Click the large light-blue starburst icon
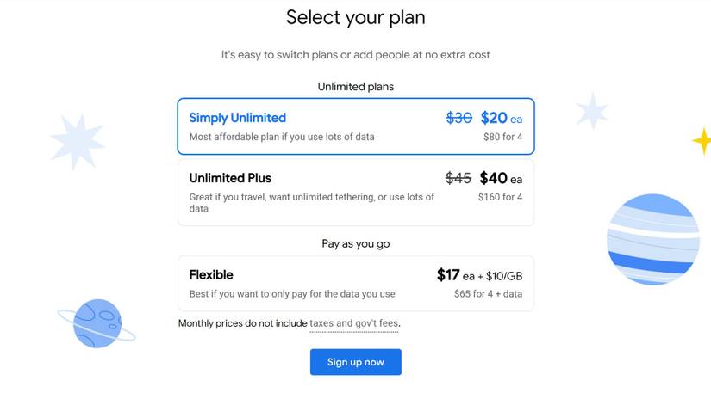Viewport: 711px width, 399px height. [x=76, y=141]
